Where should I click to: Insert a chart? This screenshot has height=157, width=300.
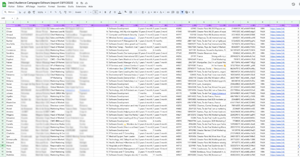[x=177, y=12]
